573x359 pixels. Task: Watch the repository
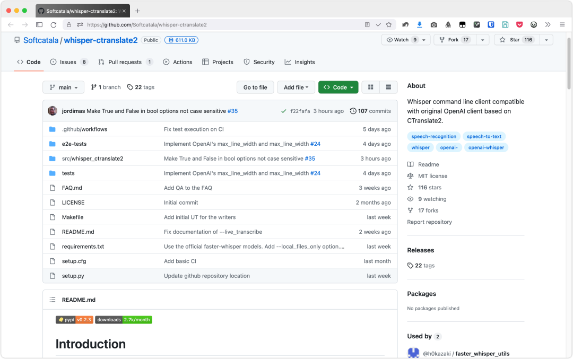coord(401,40)
